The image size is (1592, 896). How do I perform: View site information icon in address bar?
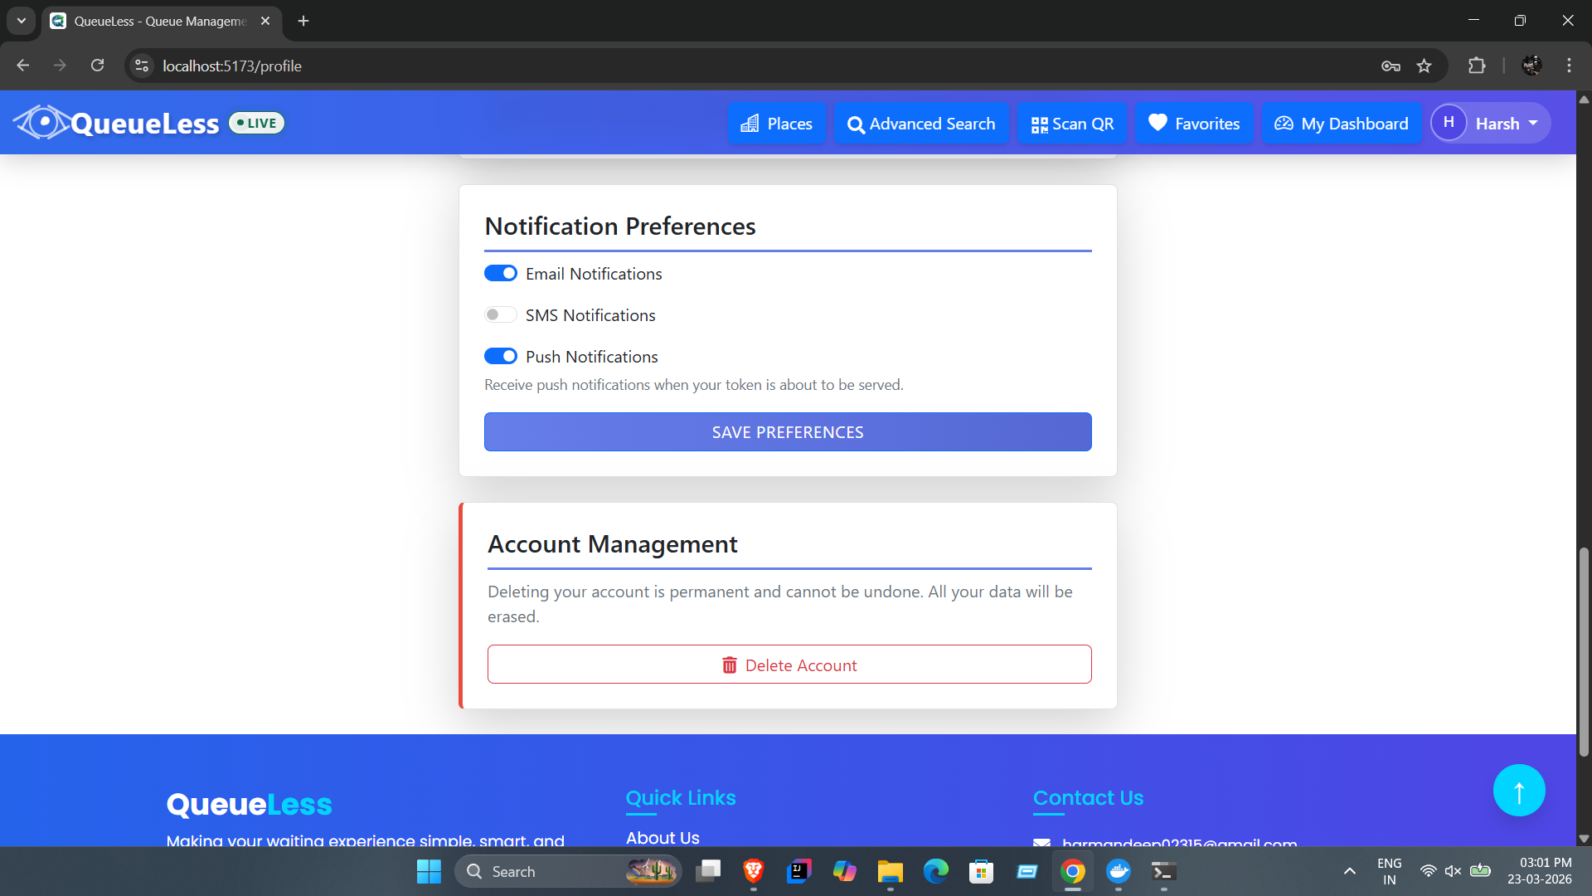click(143, 66)
